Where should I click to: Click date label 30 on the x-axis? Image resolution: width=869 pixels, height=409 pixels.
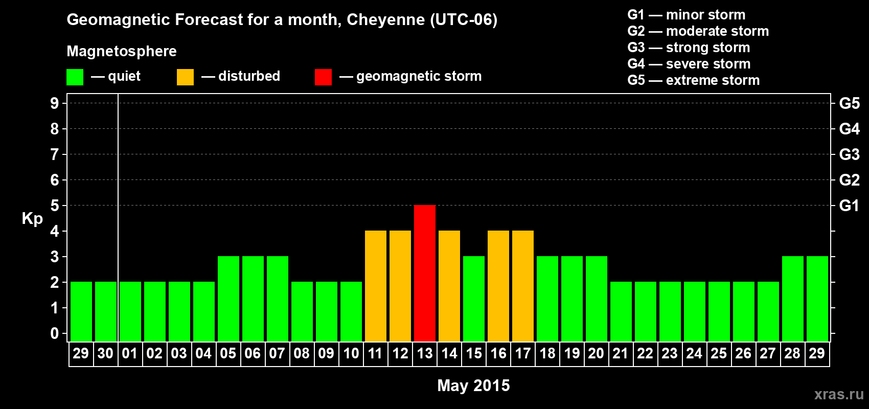pyautogui.click(x=105, y=353)
